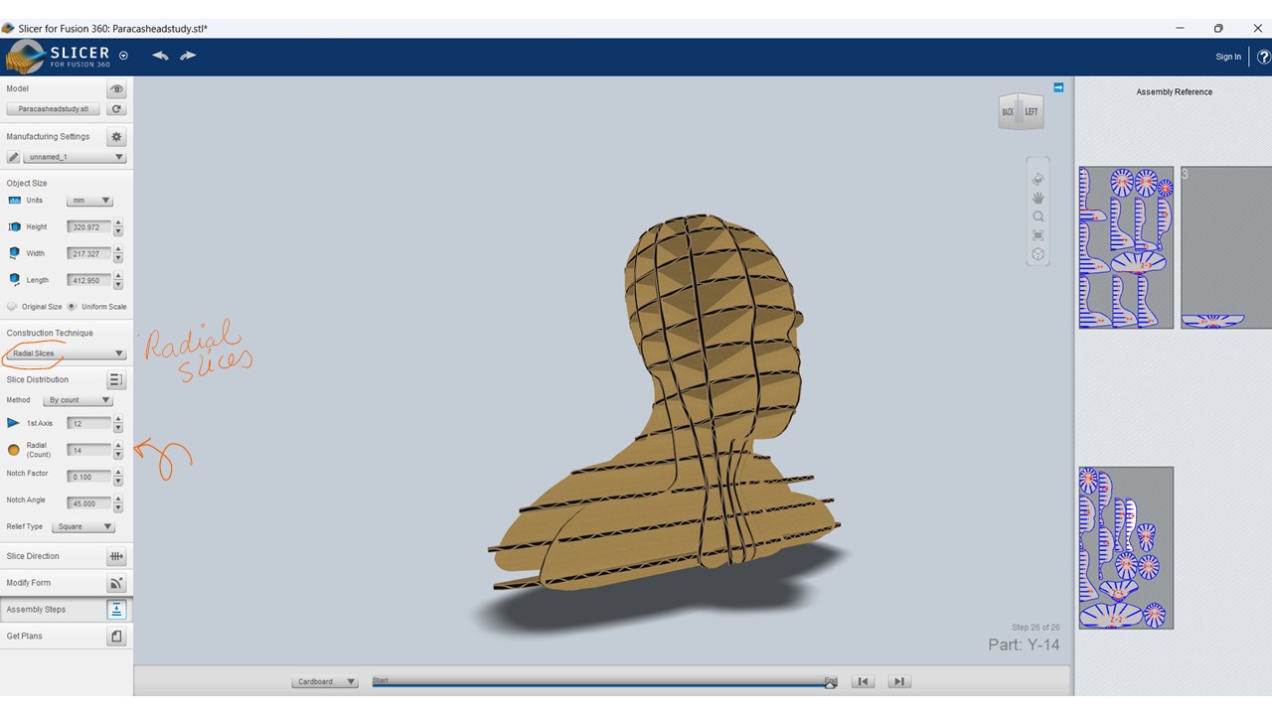
Task: Click the reload model icon
Action: 116,109
